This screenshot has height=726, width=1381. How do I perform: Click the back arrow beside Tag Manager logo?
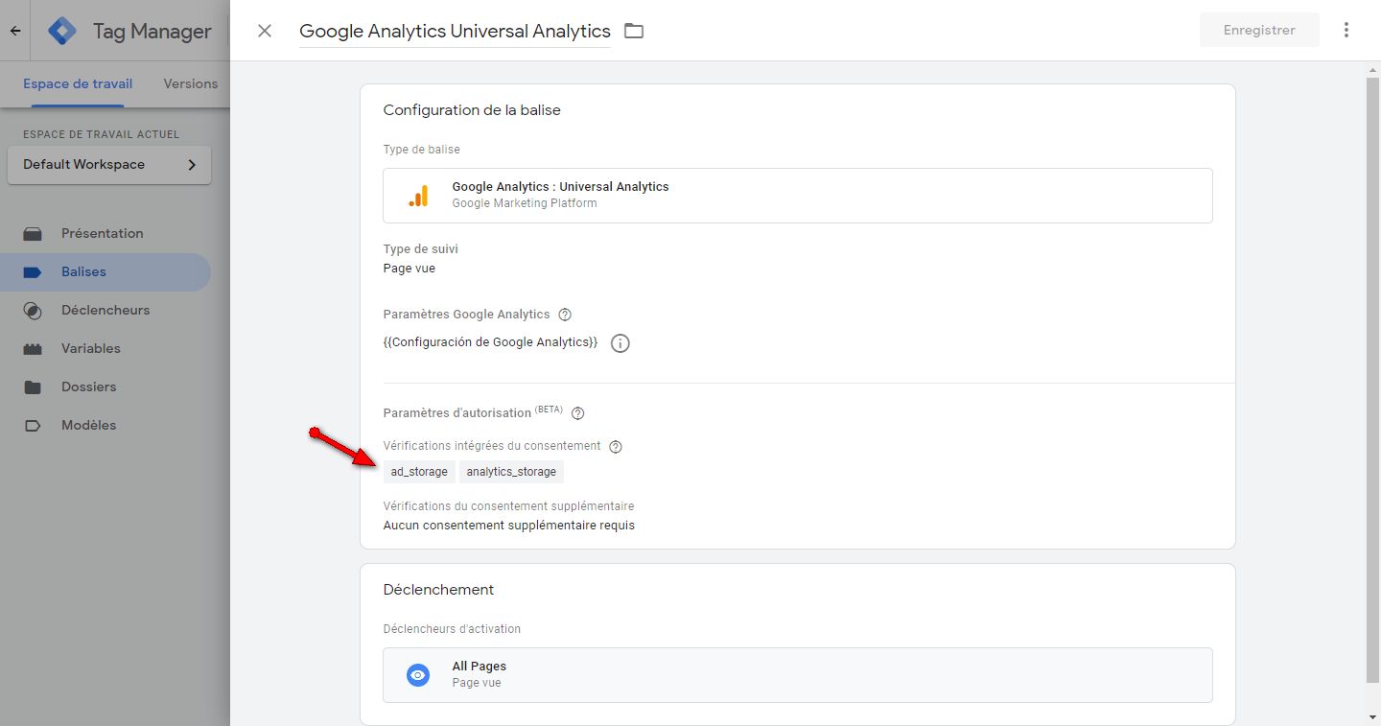[15, 31]
